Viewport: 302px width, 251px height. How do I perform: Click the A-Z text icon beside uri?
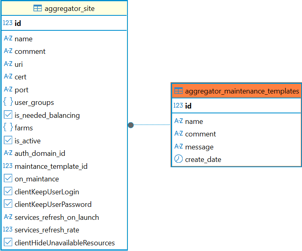coord(8,64)
